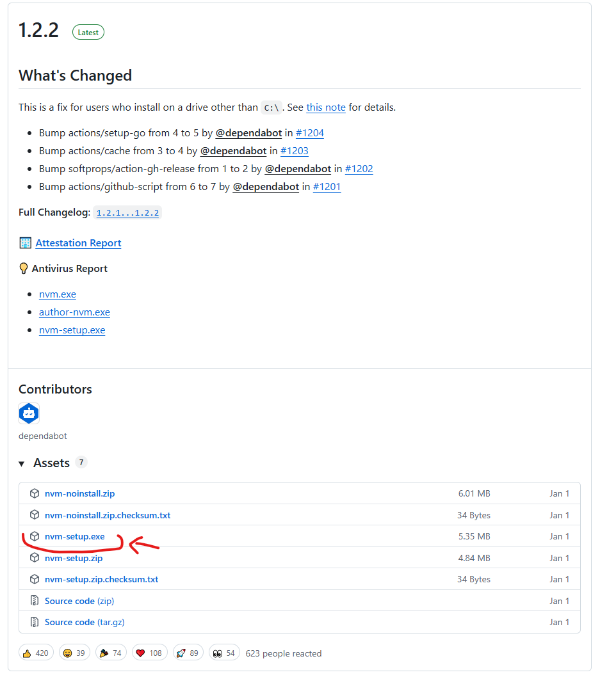Click the Attestation Report grid icon

26,243
